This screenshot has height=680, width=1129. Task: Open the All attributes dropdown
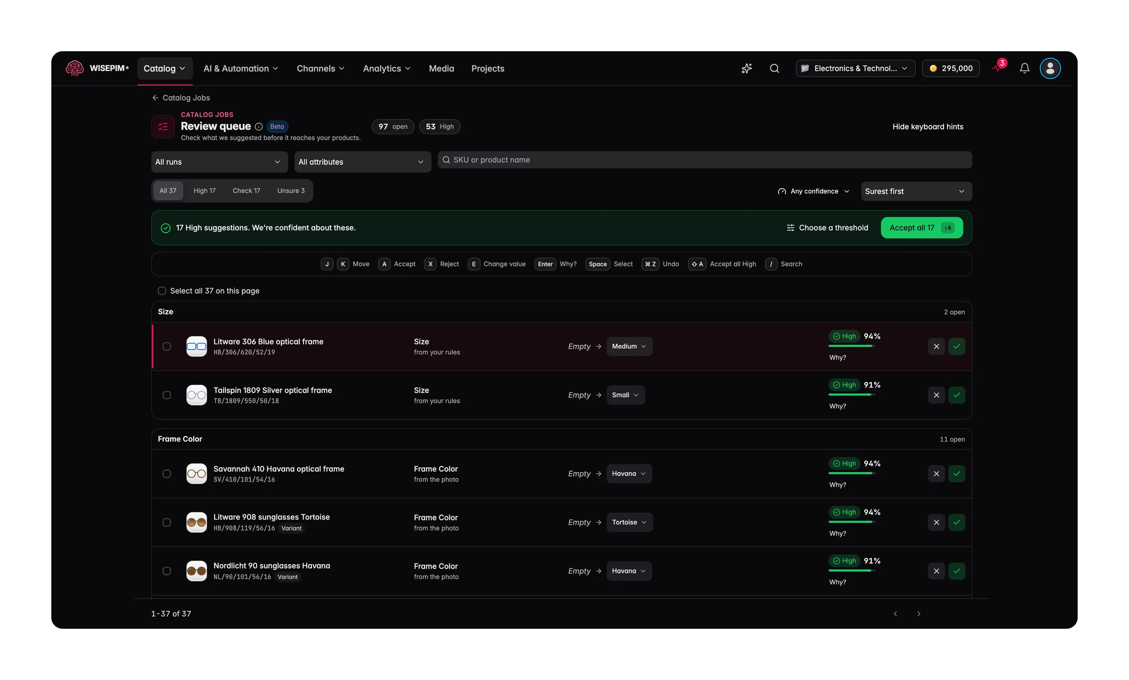point(362,162)
